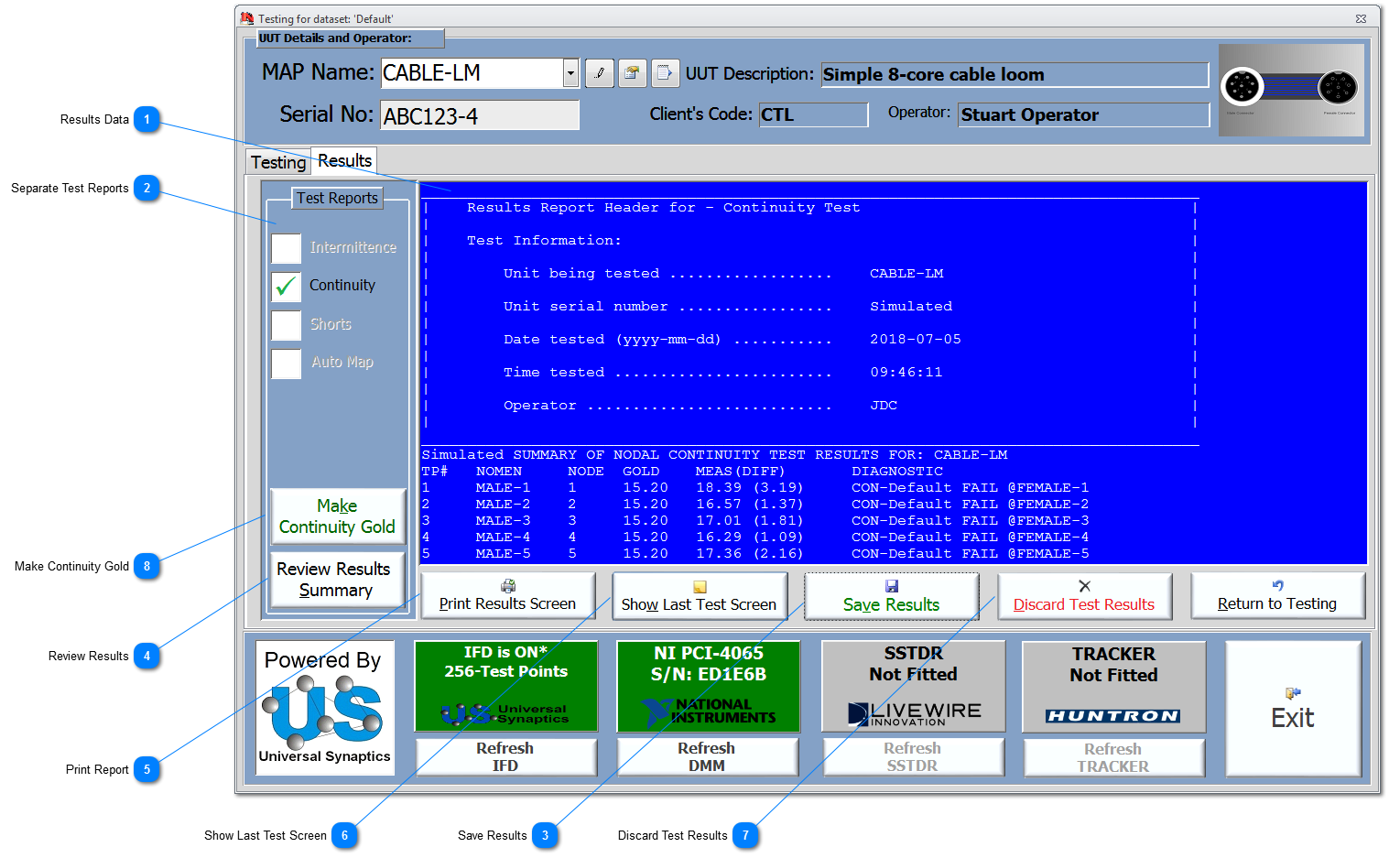The width and height of the screenshot is (1389, 858).
Task: Close the Testing for dataset window
Action: click(1361, 18)
